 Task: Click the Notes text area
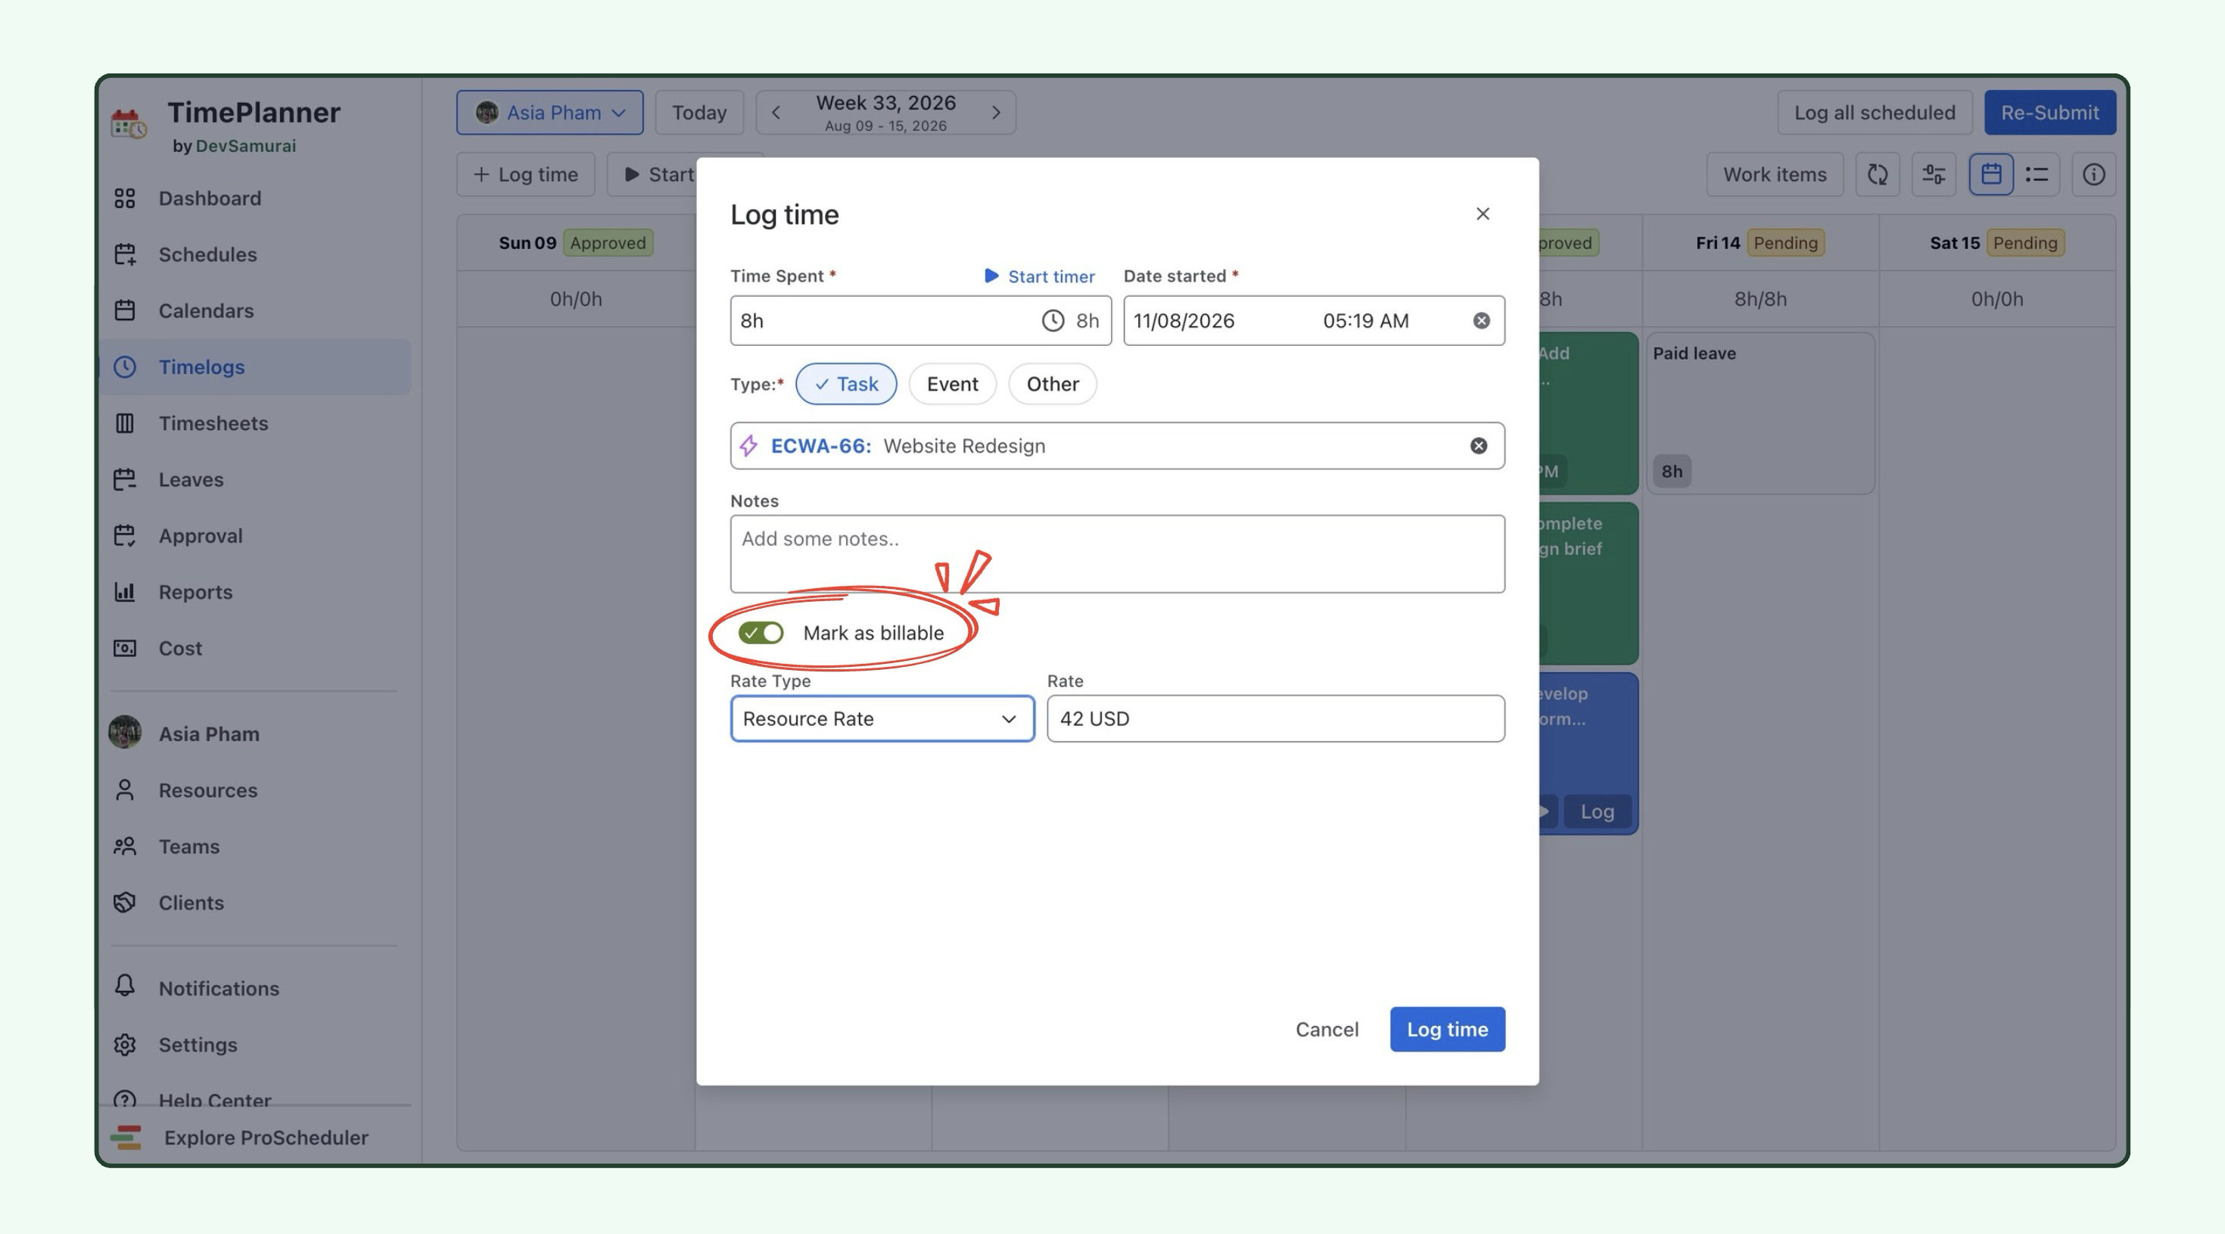pyautogui.click(x=1117, y=554)
